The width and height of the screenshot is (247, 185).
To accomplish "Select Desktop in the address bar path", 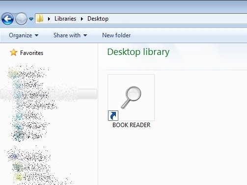I will coord(98,19).
